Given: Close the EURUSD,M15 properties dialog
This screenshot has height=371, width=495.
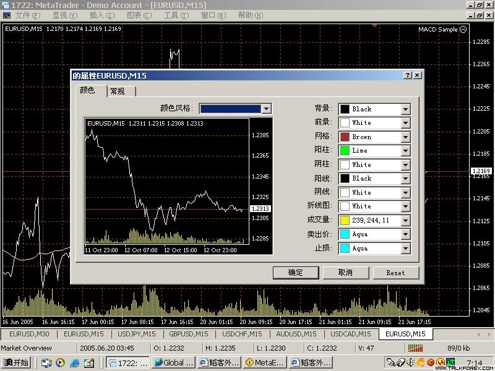Looking at the screenshot, I should 417,75.
